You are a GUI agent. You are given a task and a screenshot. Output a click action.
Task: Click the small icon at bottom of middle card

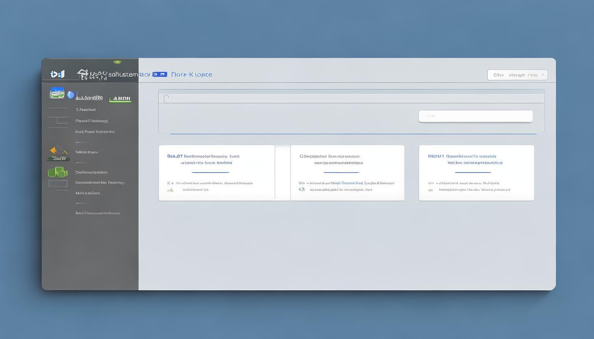pos(302,189)
